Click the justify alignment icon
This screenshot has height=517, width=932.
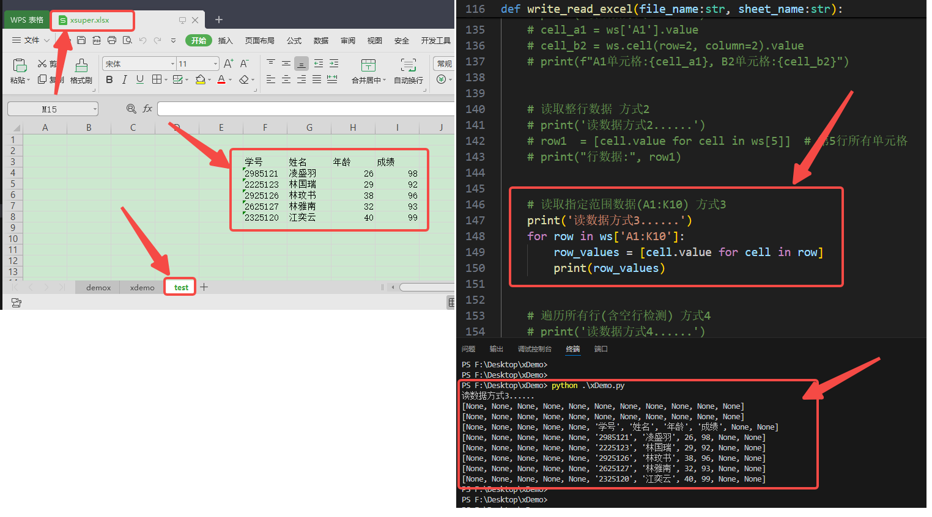pos(317,79)
